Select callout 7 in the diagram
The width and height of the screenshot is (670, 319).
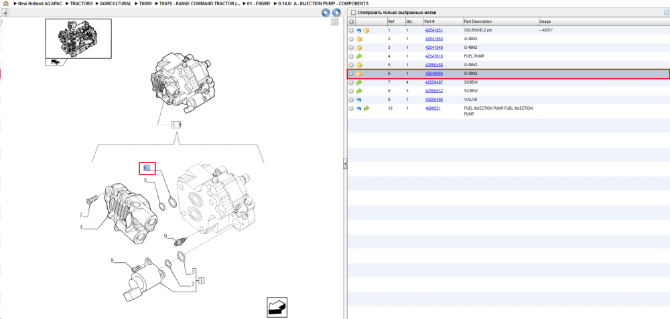(x=80, y=215)
